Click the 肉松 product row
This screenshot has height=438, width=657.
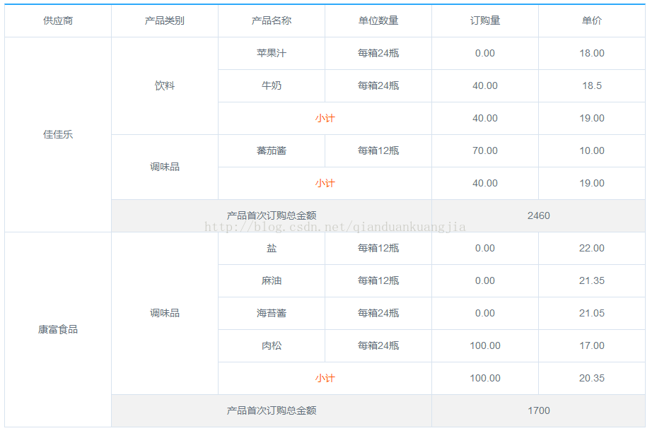point(271,345)
